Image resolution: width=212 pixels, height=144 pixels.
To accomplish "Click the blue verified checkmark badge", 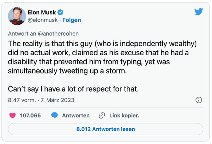I will (x=60, y=12).
